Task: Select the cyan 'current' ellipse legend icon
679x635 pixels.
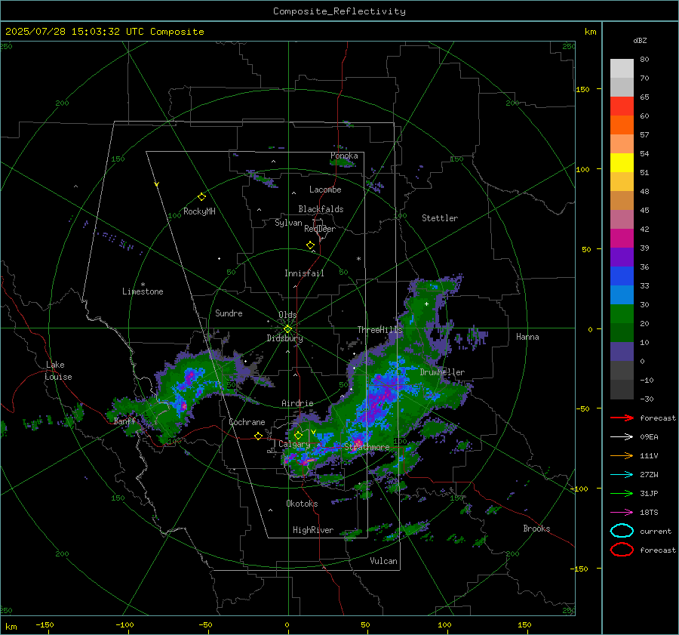Action: 622,531
